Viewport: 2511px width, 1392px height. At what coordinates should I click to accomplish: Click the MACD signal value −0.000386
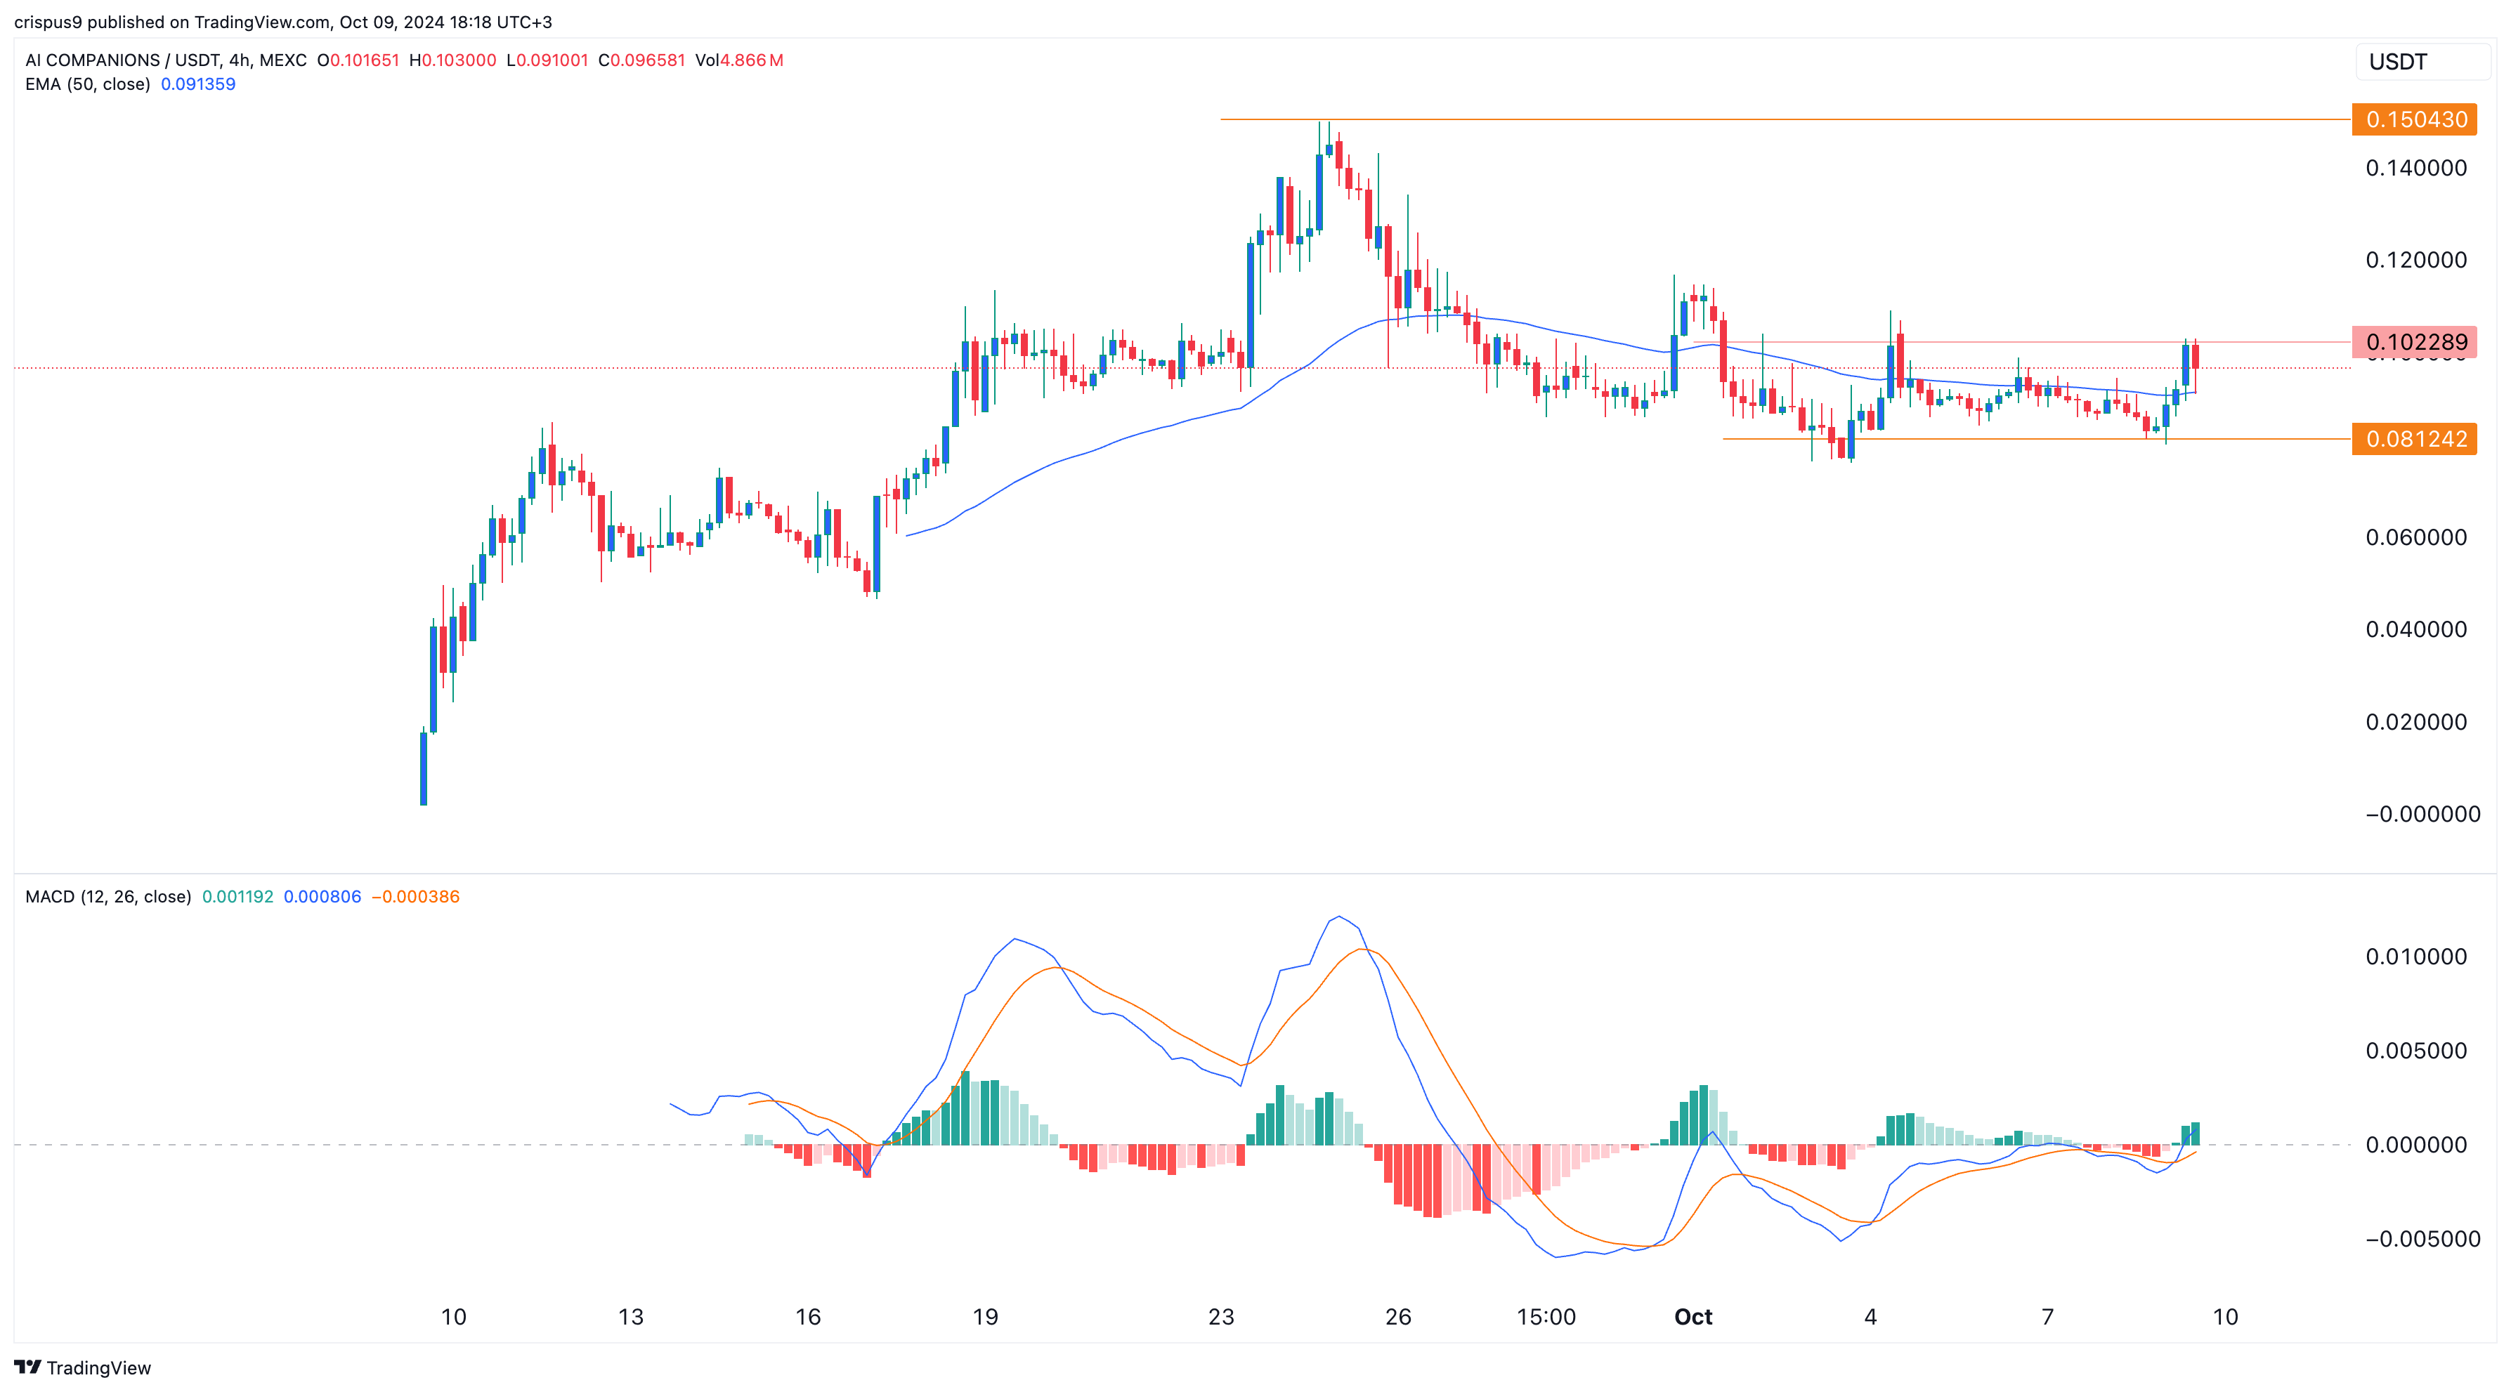click(x=415, y=896)
